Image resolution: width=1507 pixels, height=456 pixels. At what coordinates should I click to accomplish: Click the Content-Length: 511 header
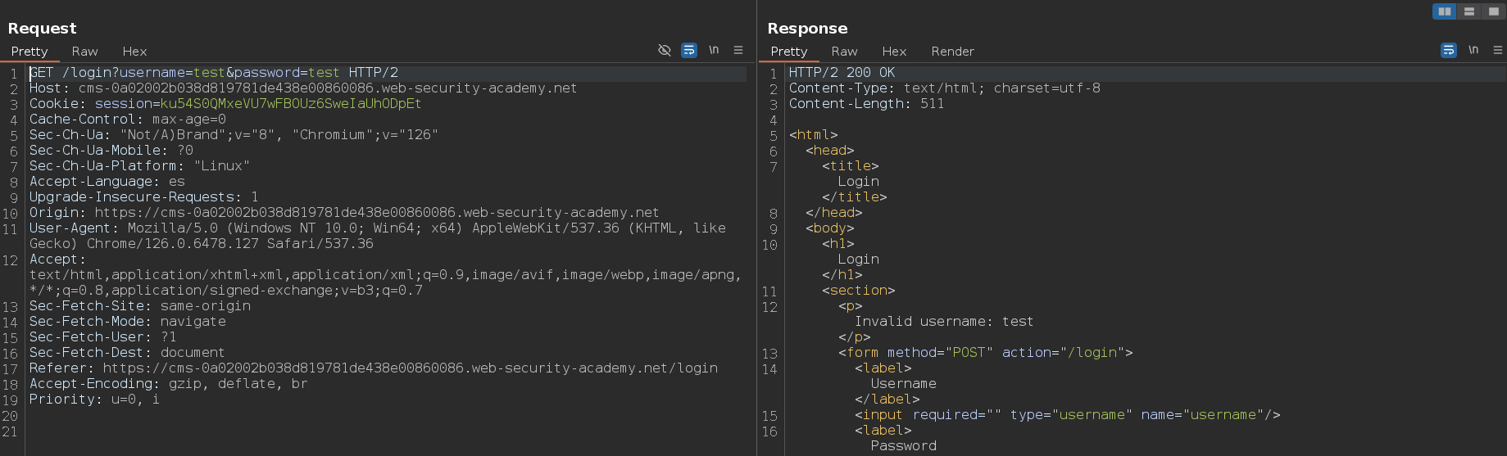tap(867, 104)
